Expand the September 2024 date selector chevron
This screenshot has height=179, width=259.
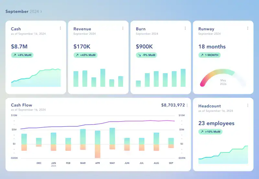pos(41,12)
